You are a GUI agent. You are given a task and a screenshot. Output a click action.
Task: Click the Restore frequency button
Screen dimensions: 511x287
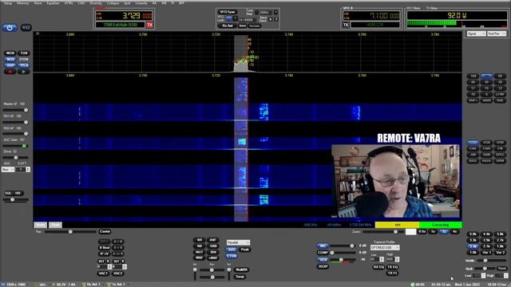[x=255, y=26]
